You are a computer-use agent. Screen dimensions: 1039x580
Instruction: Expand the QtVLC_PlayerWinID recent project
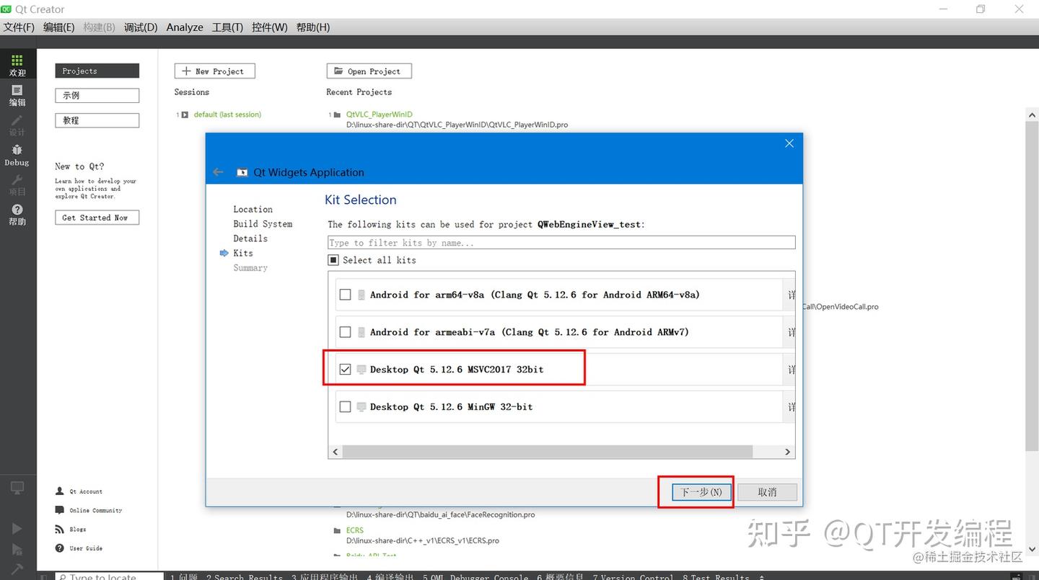336,114
